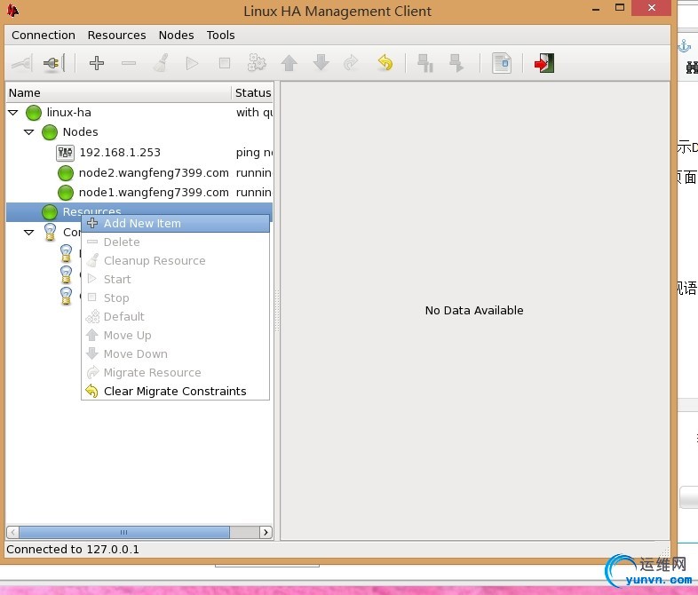698x595 pixels.
Task: Open the Nodes menu
Action: pos(177,35)
